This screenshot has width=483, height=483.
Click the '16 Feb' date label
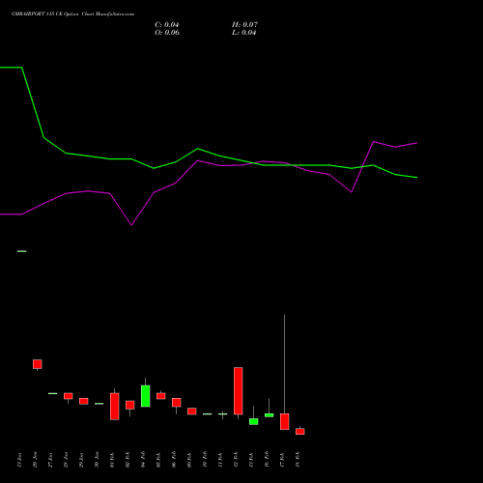tap(267, 460)
